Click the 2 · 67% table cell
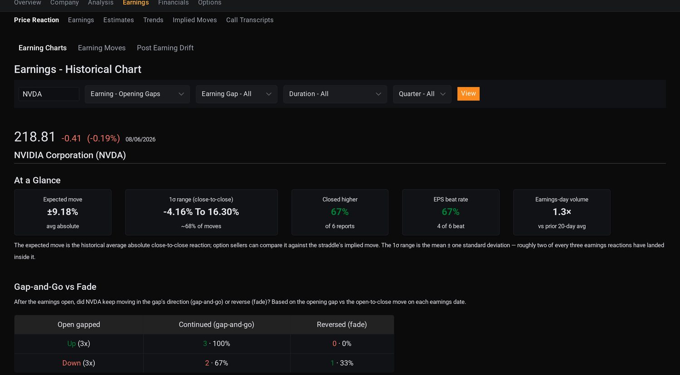 click(217, 363)
